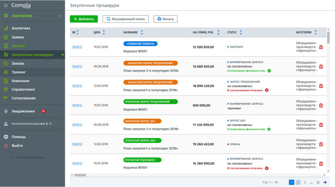Click the Помощь globe icon

click(x=6, y=137)
